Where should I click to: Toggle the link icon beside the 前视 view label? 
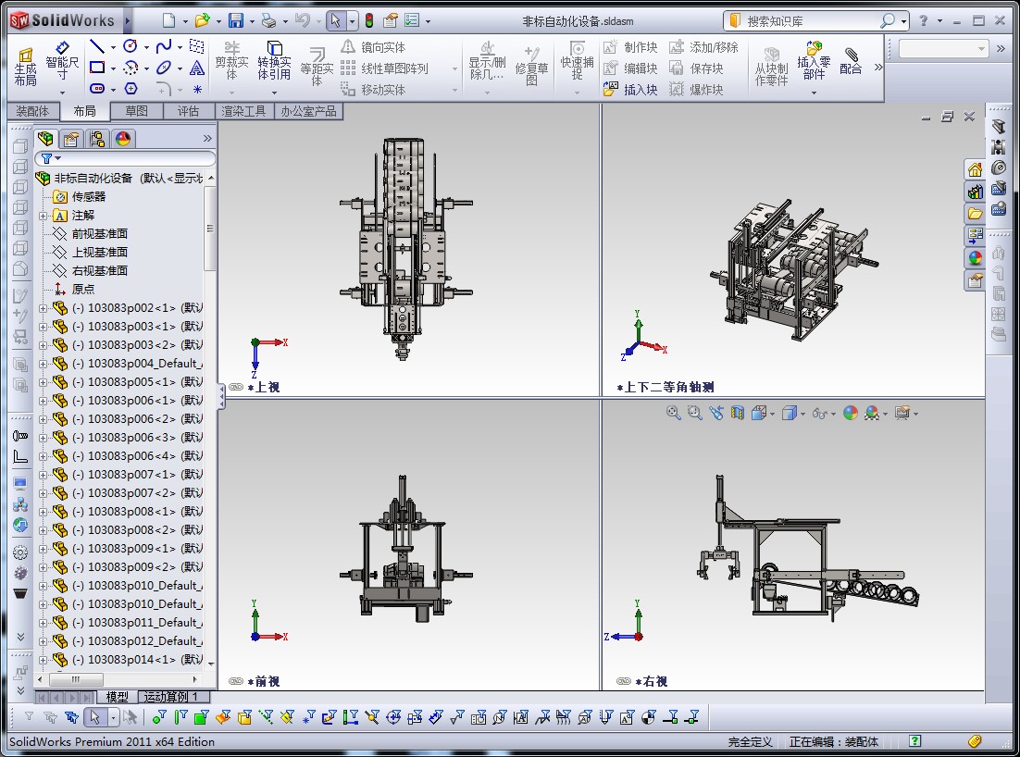pyautogui.click(x=235, y=681)
